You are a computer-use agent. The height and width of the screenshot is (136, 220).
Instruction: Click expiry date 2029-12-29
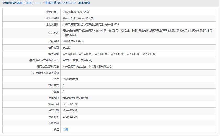(70, 117)
